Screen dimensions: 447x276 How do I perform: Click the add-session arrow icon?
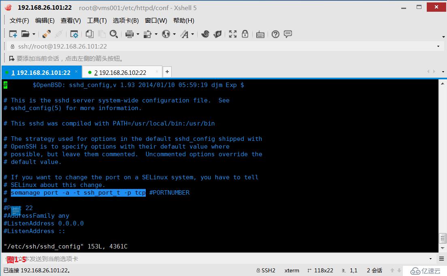pos(12,58)
